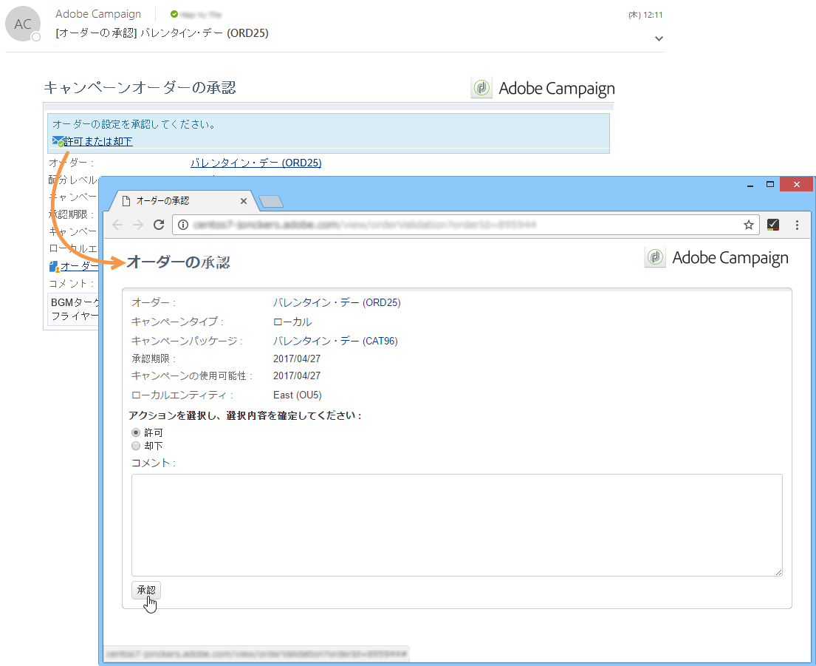Click inside the コメント text area
The height and width of the screenshot is (666, 816).
[457, 525]
